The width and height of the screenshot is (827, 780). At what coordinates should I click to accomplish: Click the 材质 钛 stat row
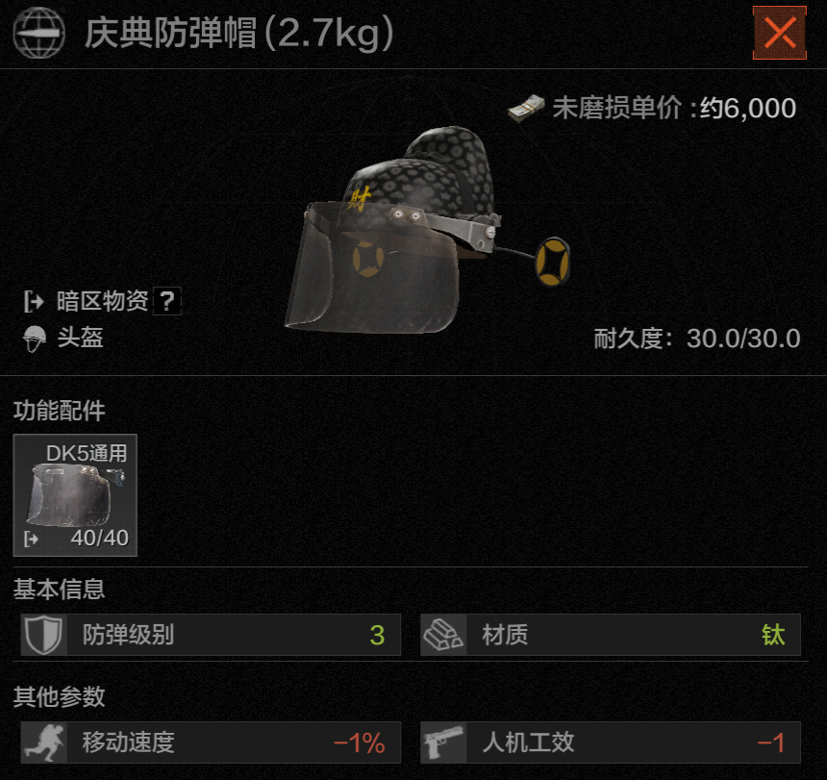tap(611, 635)
